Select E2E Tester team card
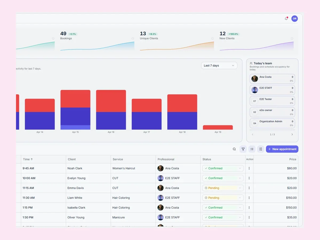Screen dimensions: 320x240 [272, 101]
